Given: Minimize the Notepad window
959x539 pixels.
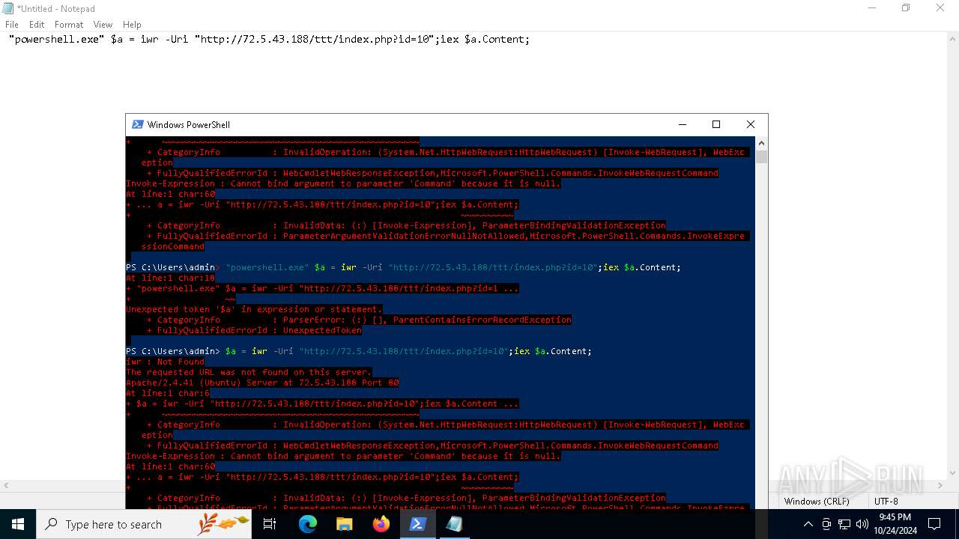Looking at the screenshot, I should pos(871,8).
